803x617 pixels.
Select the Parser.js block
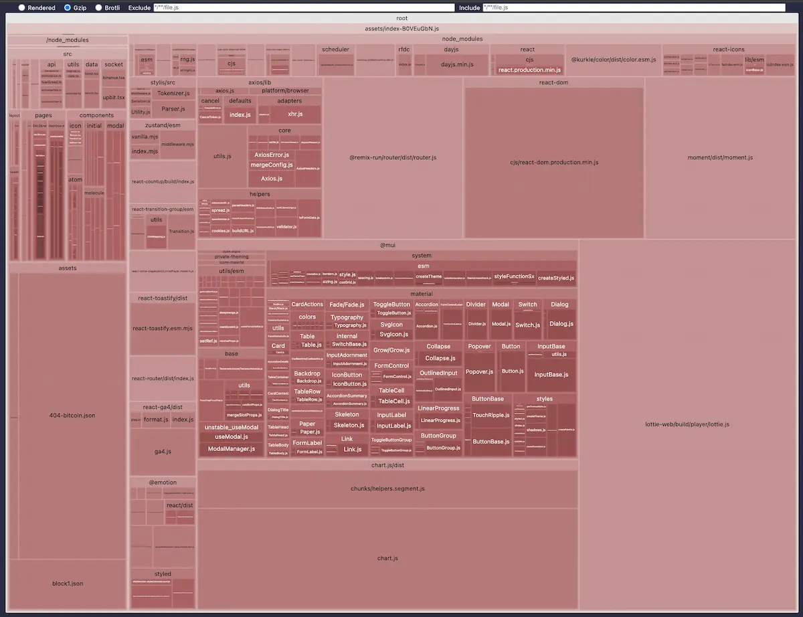pyautogui.click(x=173, y=108)
